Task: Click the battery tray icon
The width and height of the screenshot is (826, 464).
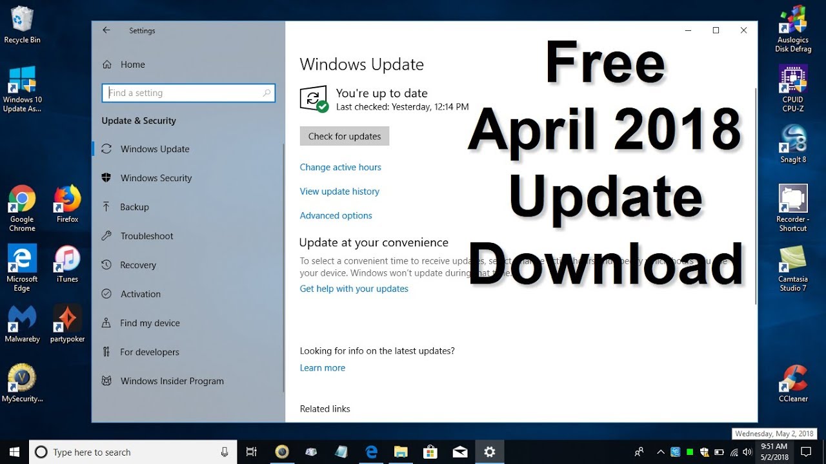Action: (719, 452)
